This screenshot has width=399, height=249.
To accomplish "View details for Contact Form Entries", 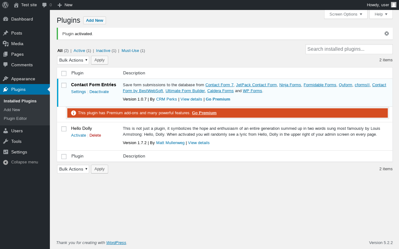I will point(191,99).
